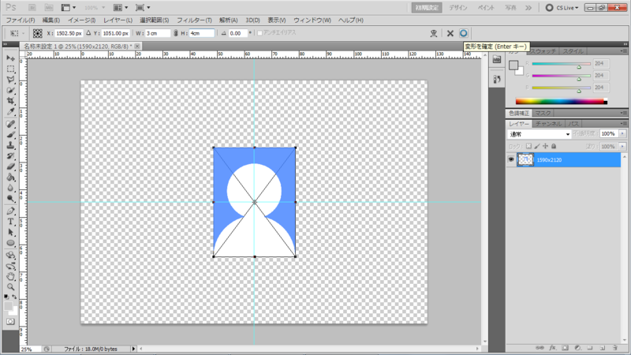Select the Rectangular Marquee tool
The image size is (631, 355).
pyautogui.click(x=10, y=69)
